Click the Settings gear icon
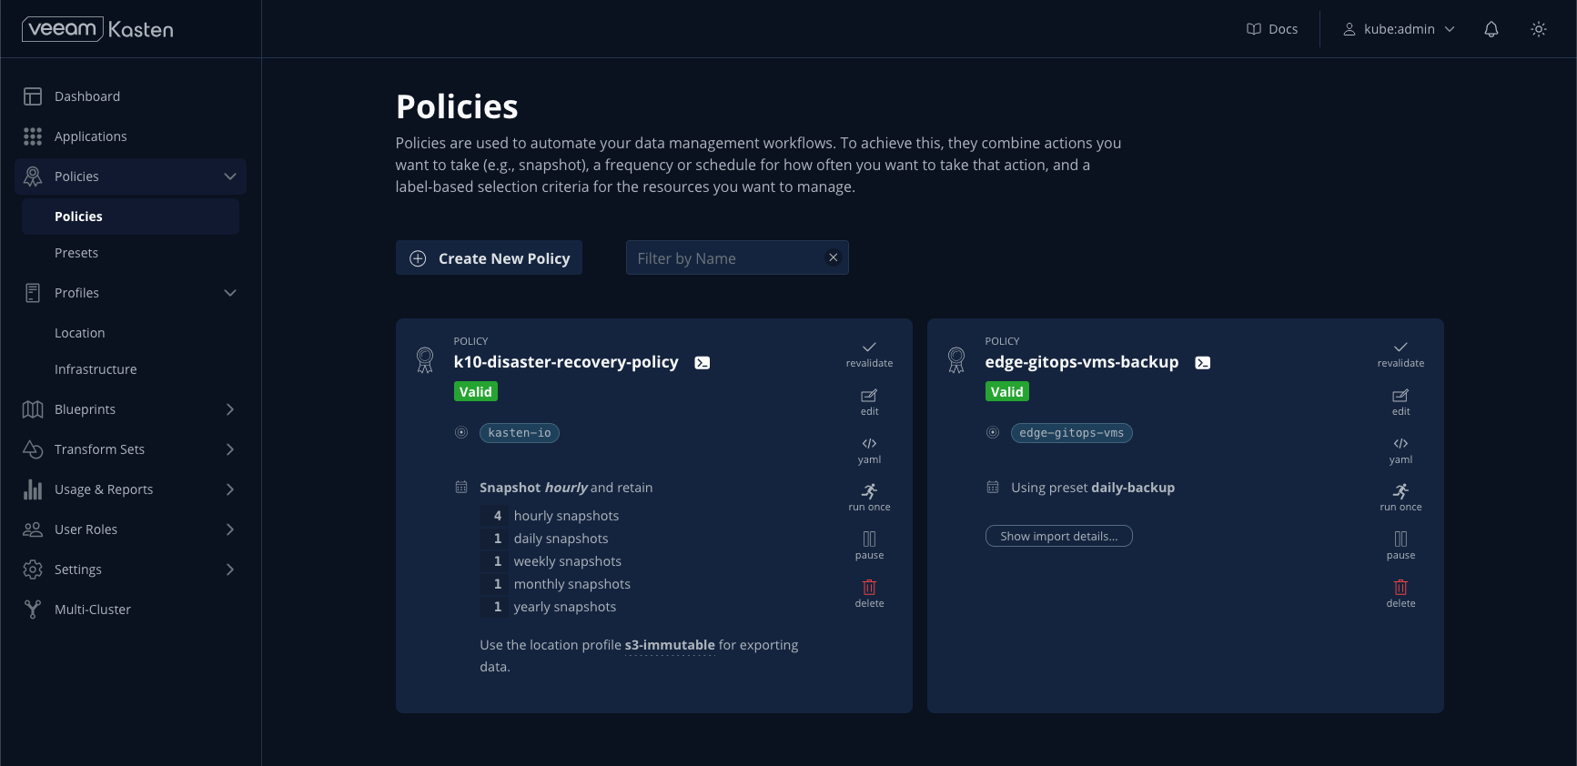Image resolution: width=1577 pixels, height=766 pixels. (33, 569)
